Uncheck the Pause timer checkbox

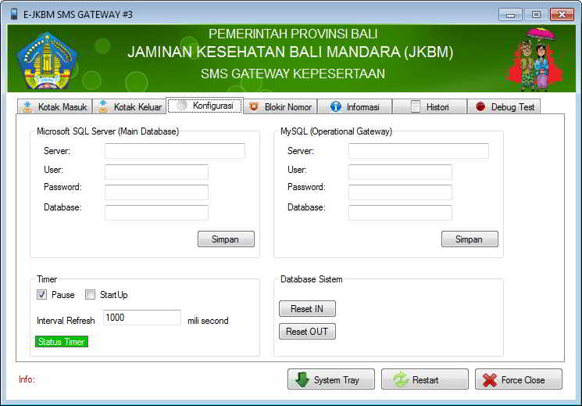[42, 295]
